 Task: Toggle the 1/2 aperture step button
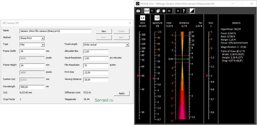pos(157,18)
